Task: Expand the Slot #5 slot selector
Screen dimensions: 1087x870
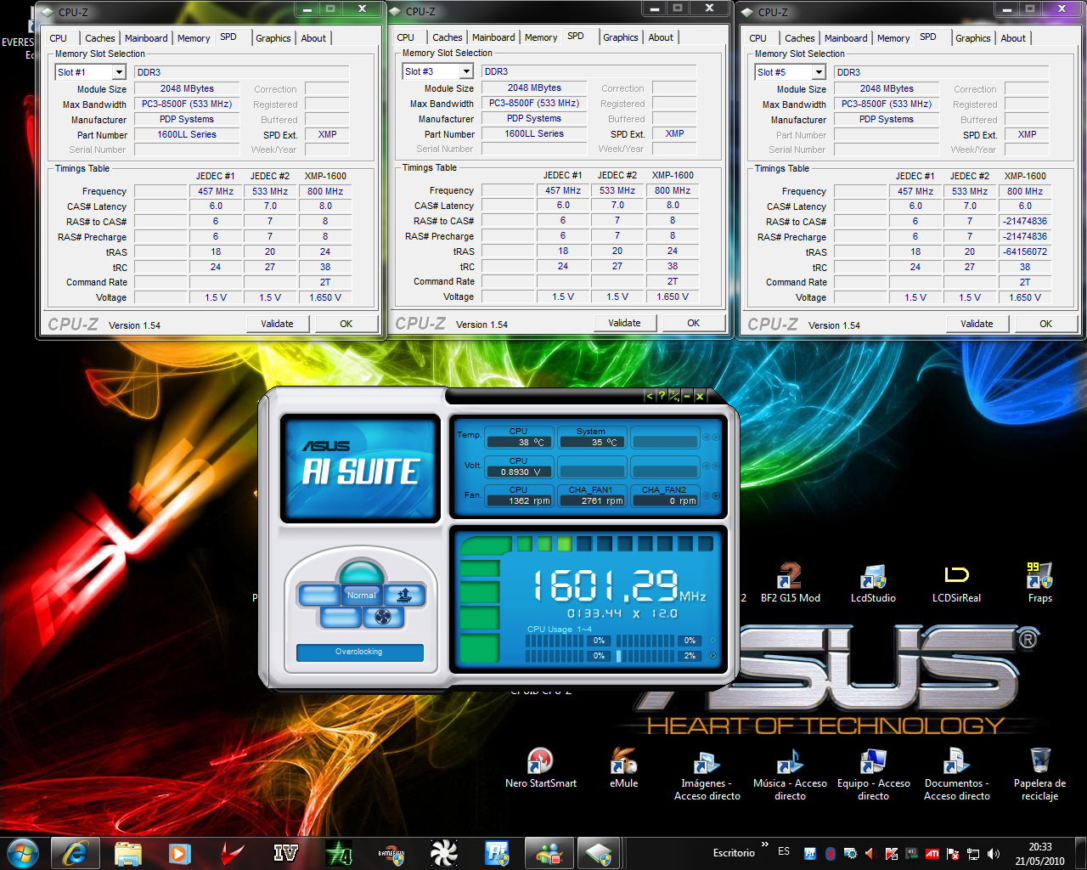Action: [819, 73]
